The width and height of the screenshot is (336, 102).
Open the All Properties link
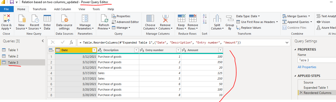coord(307,67)
